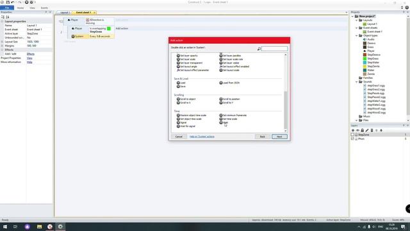Click the green StepGrass color swatch in tree

[x=365, y=58]
